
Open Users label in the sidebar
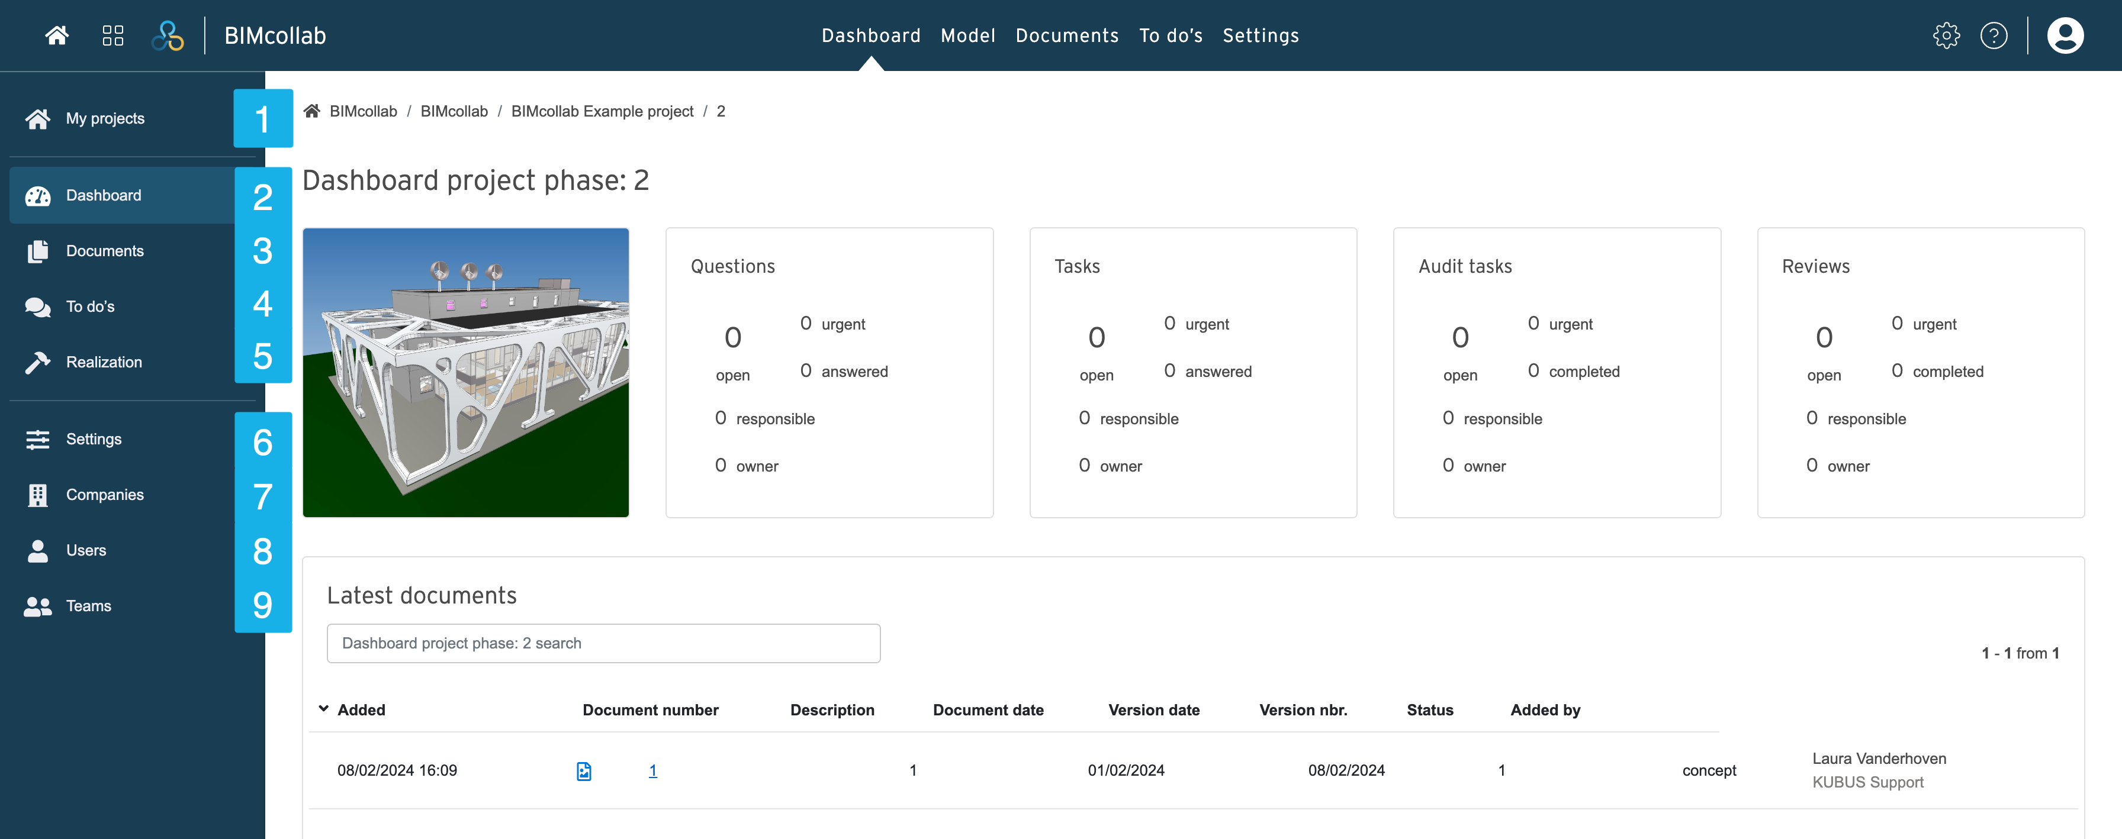[x=86, y=551]
